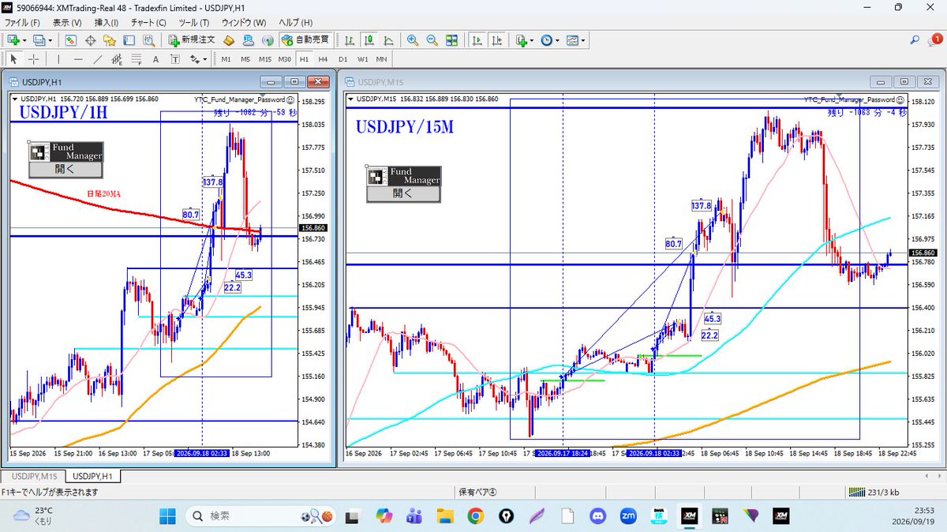
Task: Open the notification bell with badge
Action: click(x=935, y=39)
